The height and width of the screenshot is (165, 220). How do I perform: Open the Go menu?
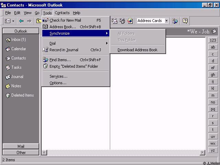click(37, 13)
